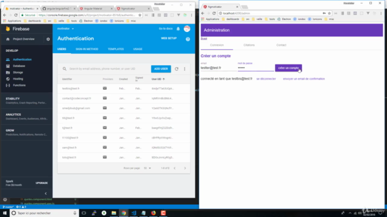The width and height of the screenshot is (387, 217).
Task: Open project settings gear in Firebase sidebar
Action: (48, 39)
